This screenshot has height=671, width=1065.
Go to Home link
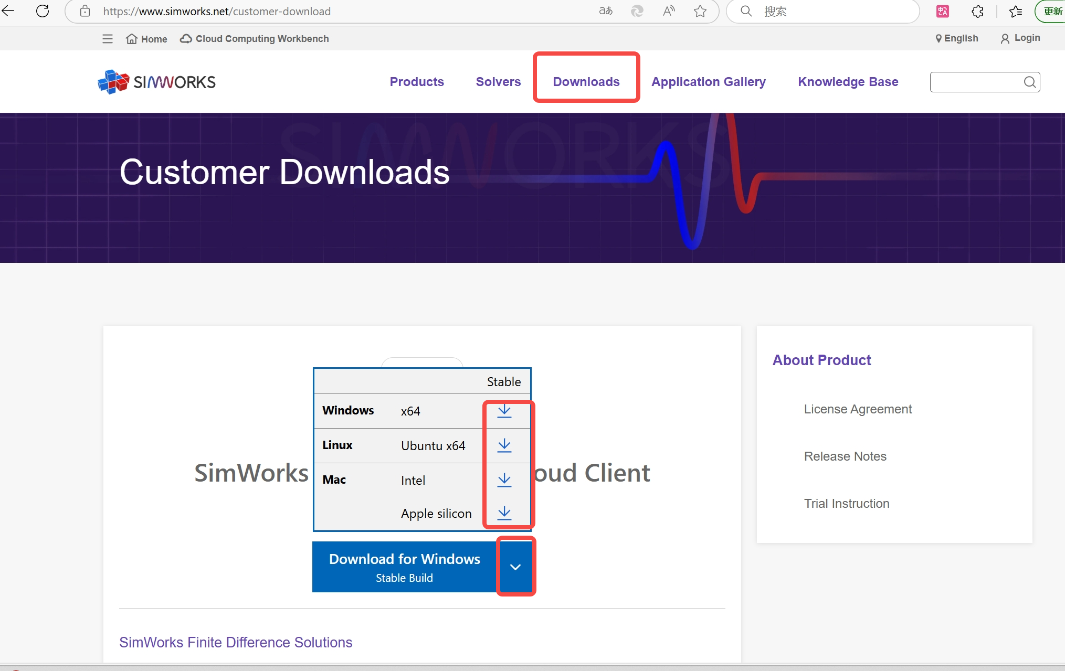(146, 39)
